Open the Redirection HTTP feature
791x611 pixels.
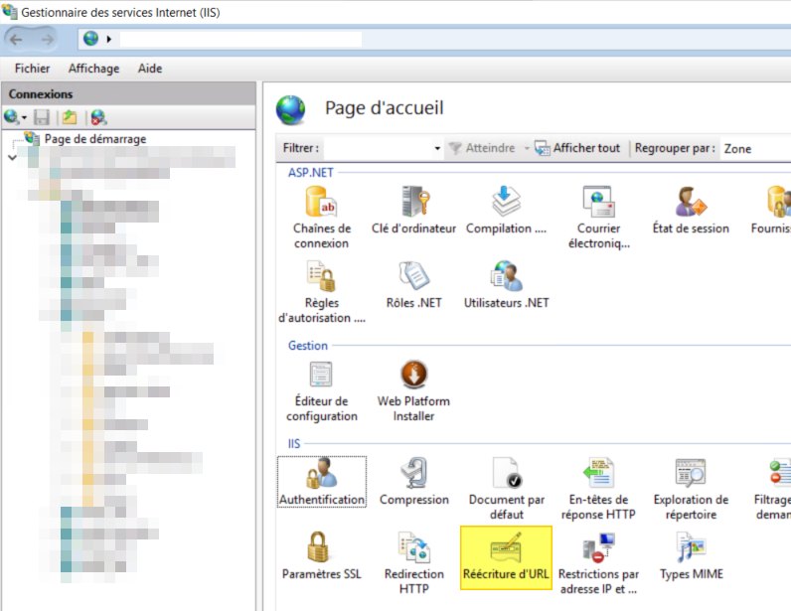(413, 562)
